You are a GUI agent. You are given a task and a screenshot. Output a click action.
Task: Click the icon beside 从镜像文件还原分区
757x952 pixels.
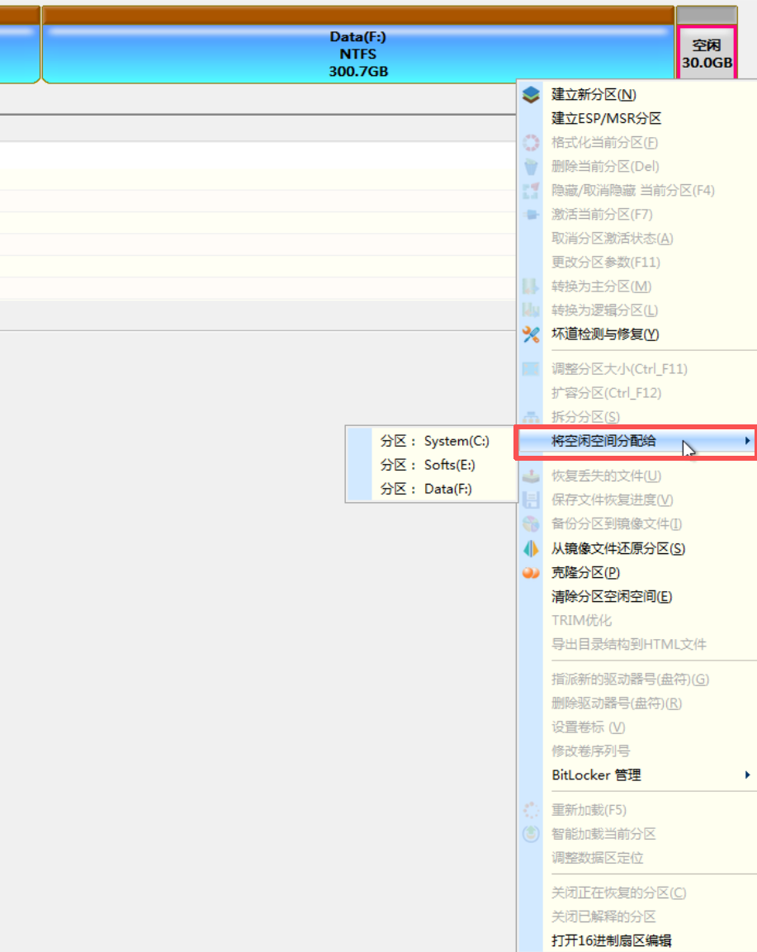(532, 548)
